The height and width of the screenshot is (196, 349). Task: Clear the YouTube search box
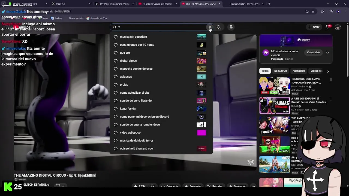[209, 27]
